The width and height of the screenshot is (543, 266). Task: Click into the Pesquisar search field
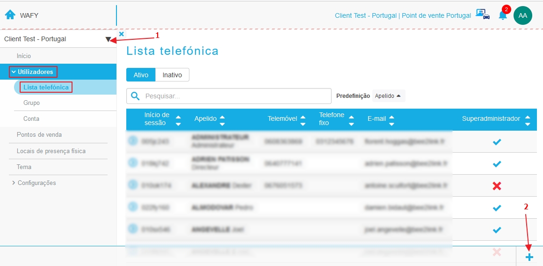(229, 96)
